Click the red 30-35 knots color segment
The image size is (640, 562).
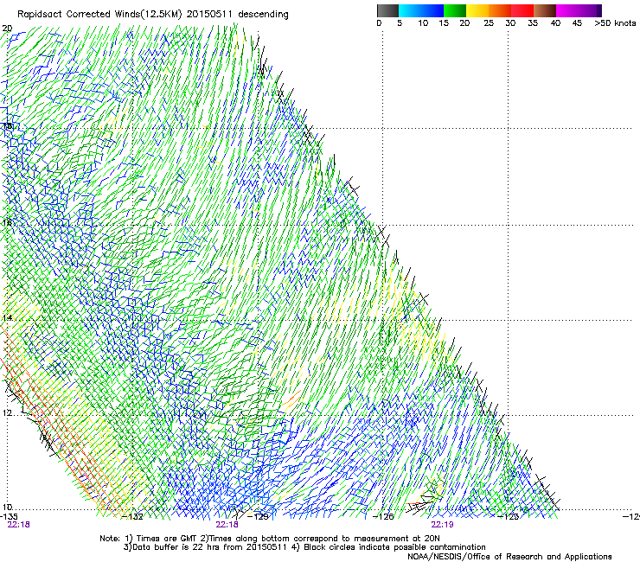click(x=522, y=10)
